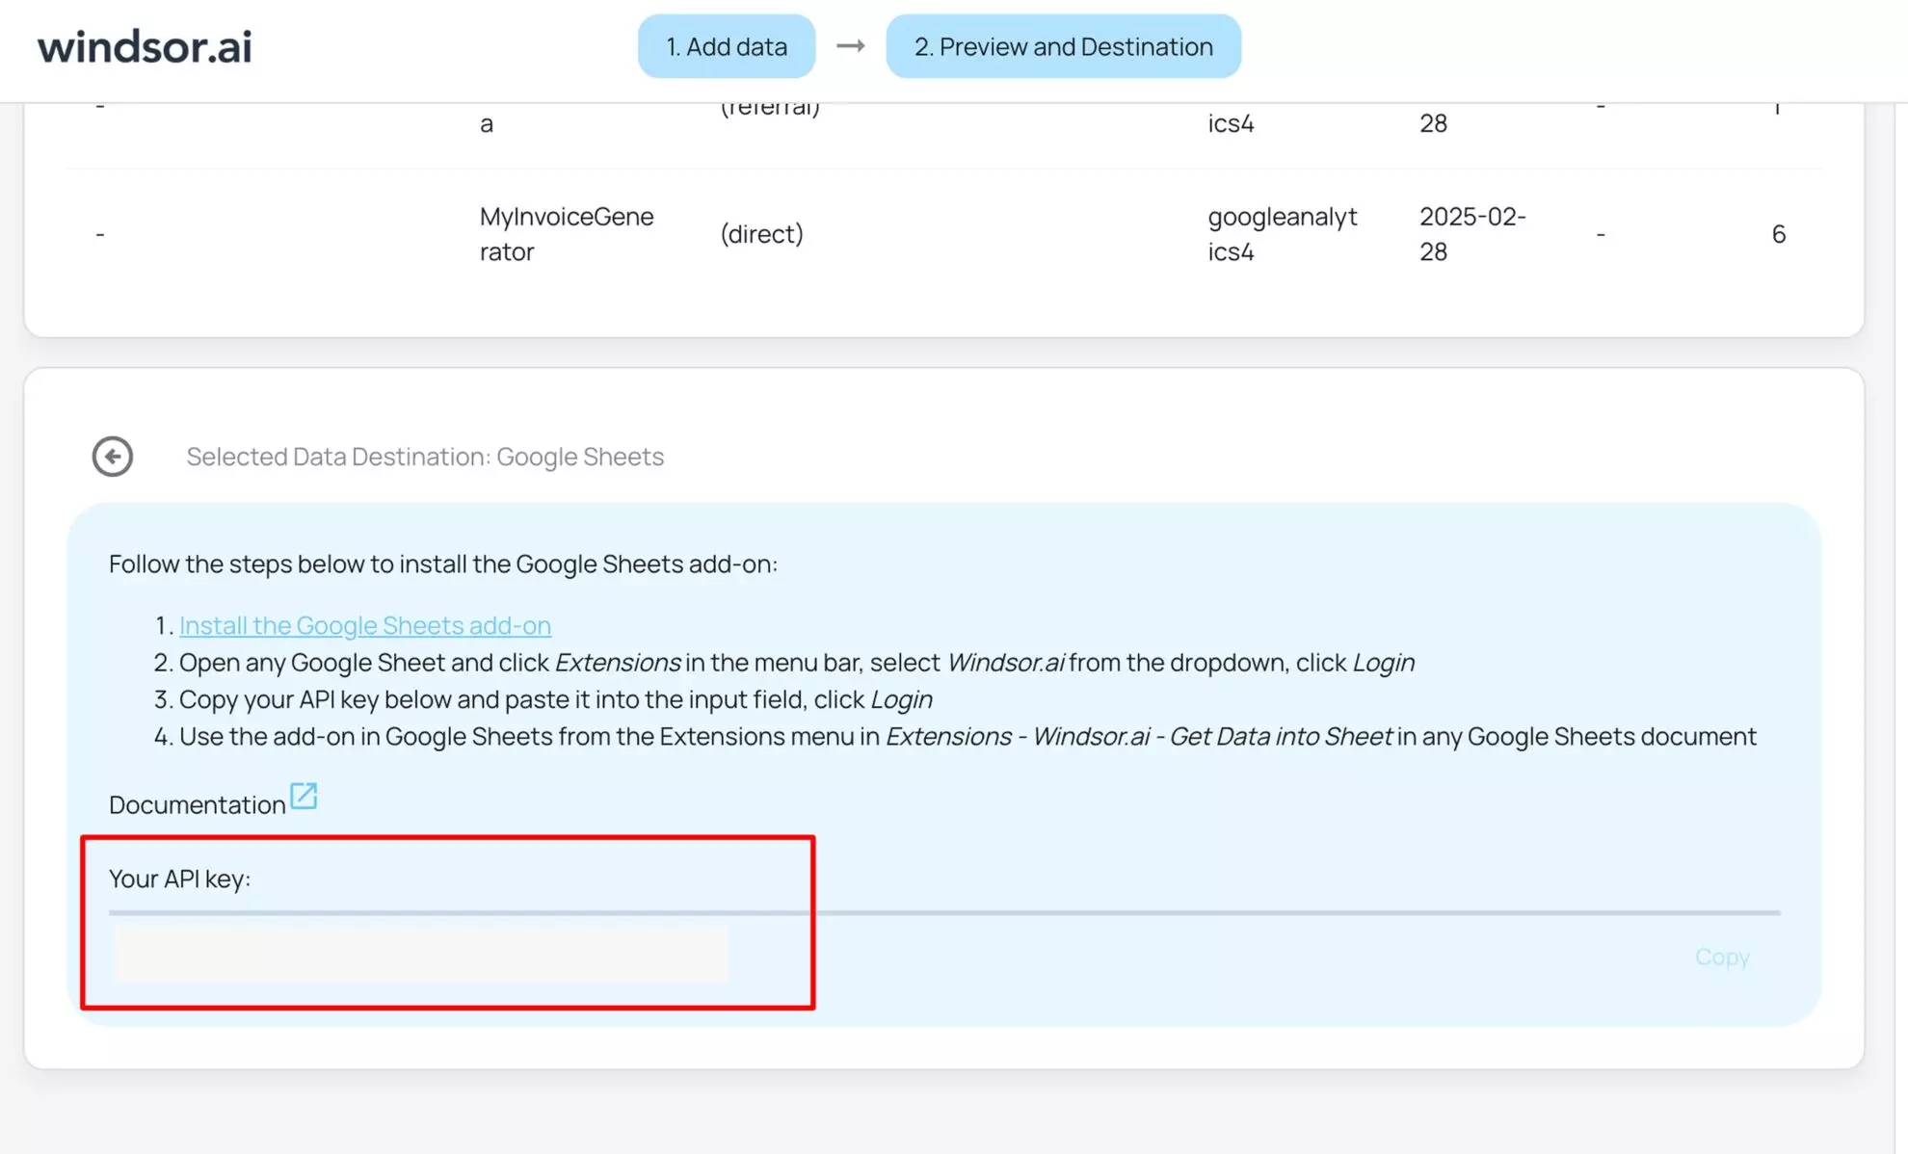The image size is (1908, 1154).
Task: Click the Documentation label
Action: pyautogui.click(x=198, y=804)
